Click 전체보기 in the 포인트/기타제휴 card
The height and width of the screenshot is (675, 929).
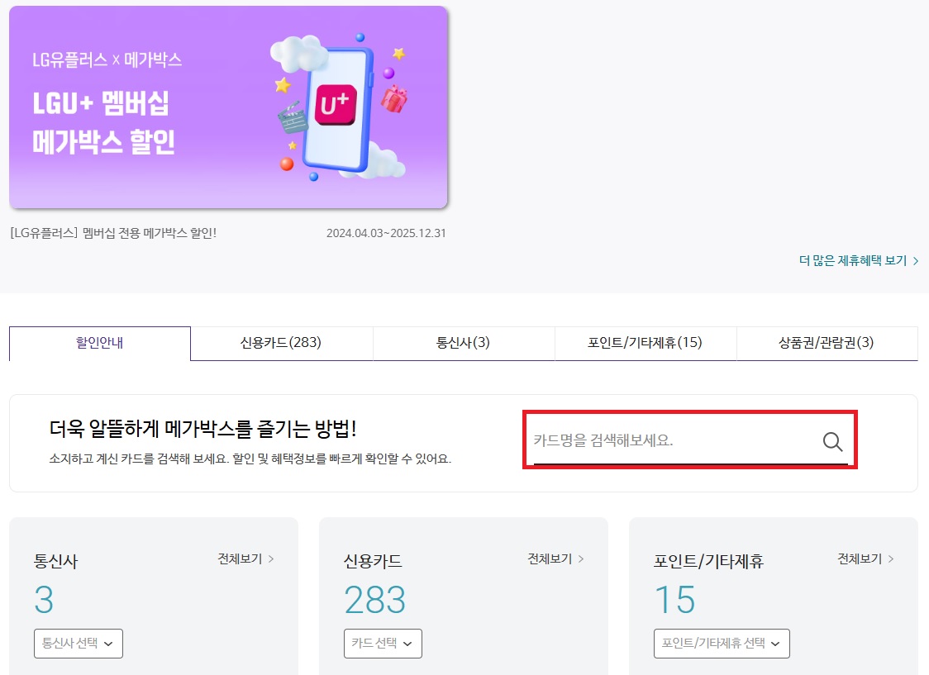865,559
